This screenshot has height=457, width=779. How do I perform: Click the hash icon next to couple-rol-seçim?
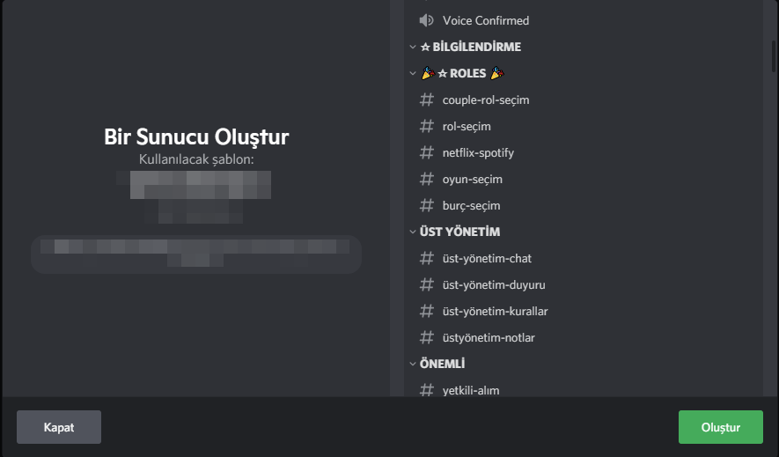(x=427, y=100)
